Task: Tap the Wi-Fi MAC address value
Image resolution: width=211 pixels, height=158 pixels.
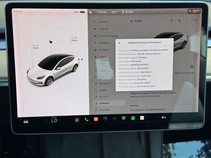Action: 146,86
